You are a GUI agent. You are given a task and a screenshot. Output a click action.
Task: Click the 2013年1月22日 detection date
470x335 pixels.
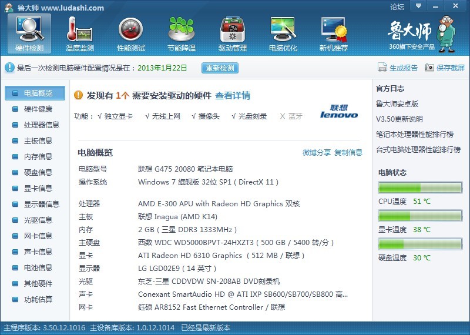point(162,68)
